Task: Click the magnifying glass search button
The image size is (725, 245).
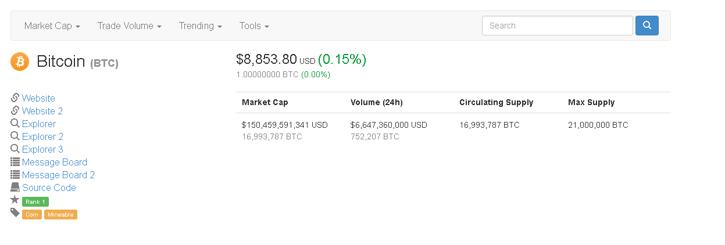Action: (647, 26)
